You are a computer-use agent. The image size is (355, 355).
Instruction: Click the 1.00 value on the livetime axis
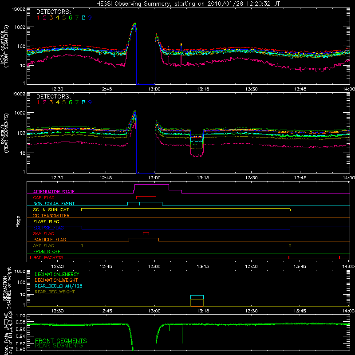(x=20, y=316)
